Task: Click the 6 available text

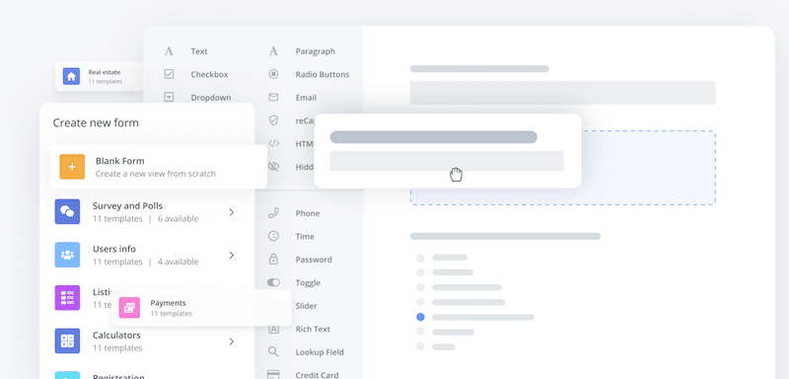Action: (179, 219)
